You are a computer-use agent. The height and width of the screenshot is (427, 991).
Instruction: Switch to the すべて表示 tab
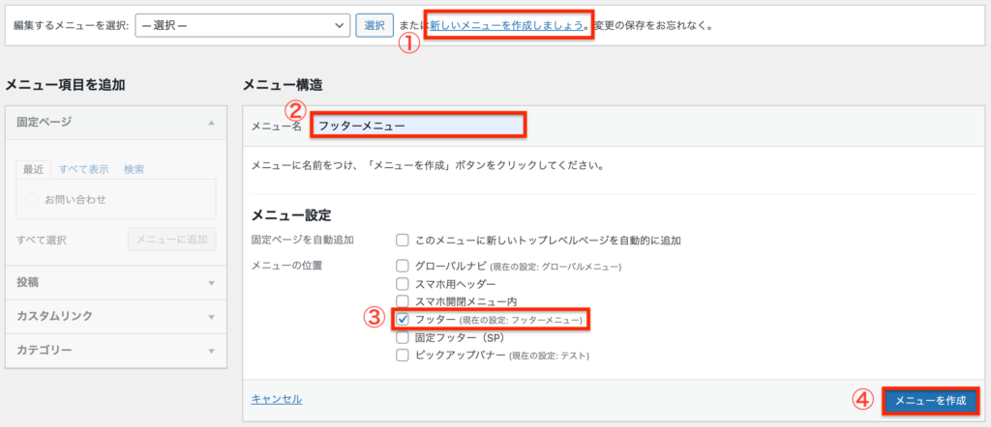coord(83,169)
